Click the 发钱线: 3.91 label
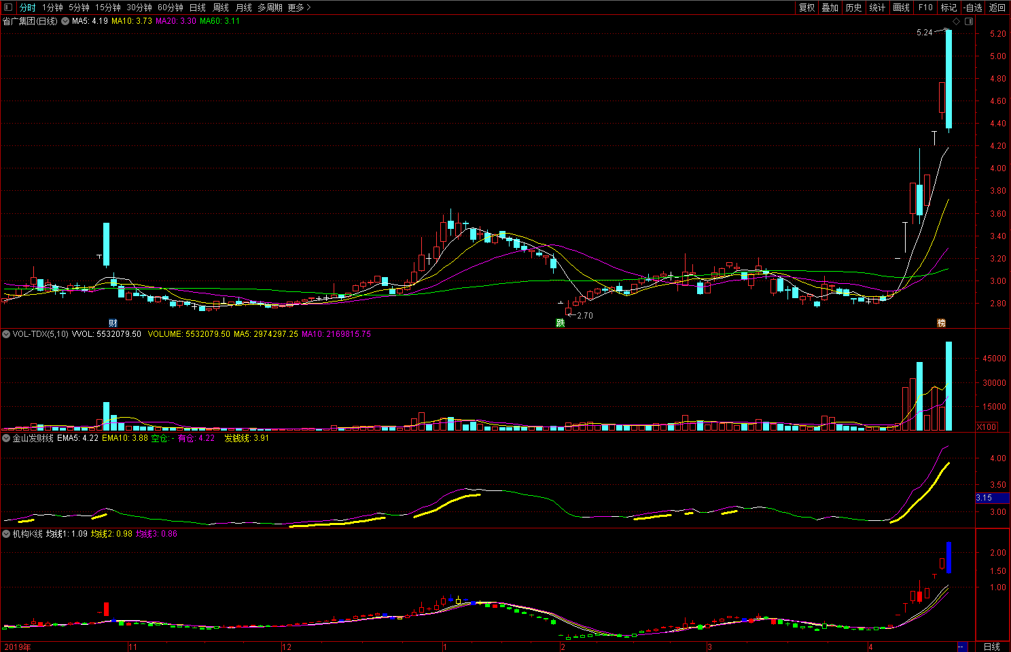Viewport: 1011px width, 652px height. coord(247,438)
